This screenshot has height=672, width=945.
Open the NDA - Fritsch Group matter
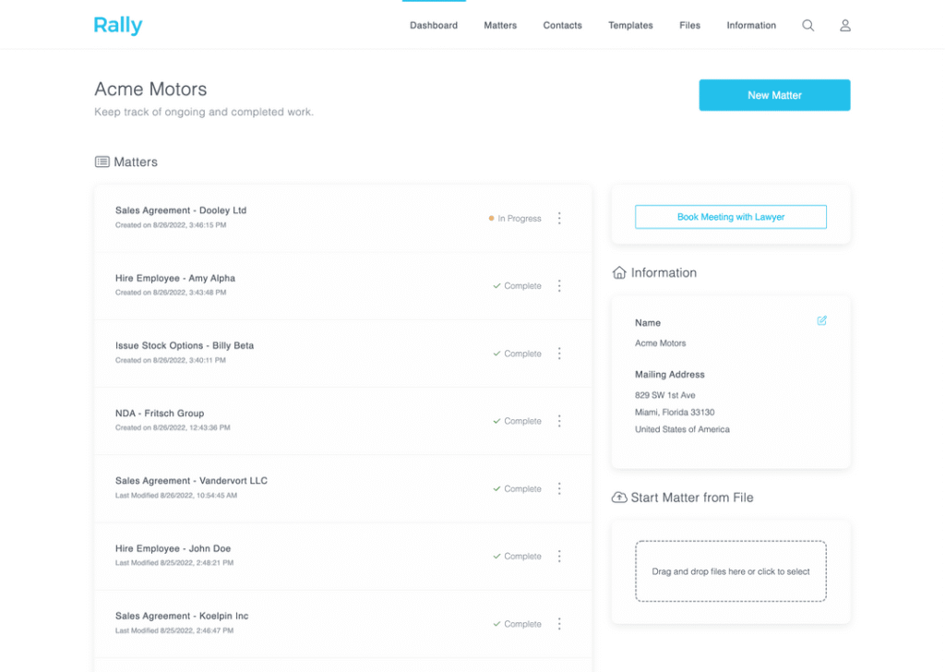(160, 414)
